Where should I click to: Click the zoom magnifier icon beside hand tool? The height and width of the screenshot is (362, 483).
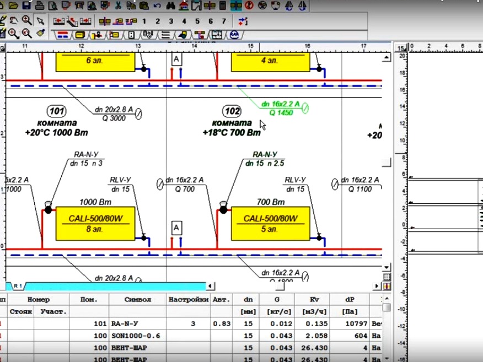coord(26,21)
